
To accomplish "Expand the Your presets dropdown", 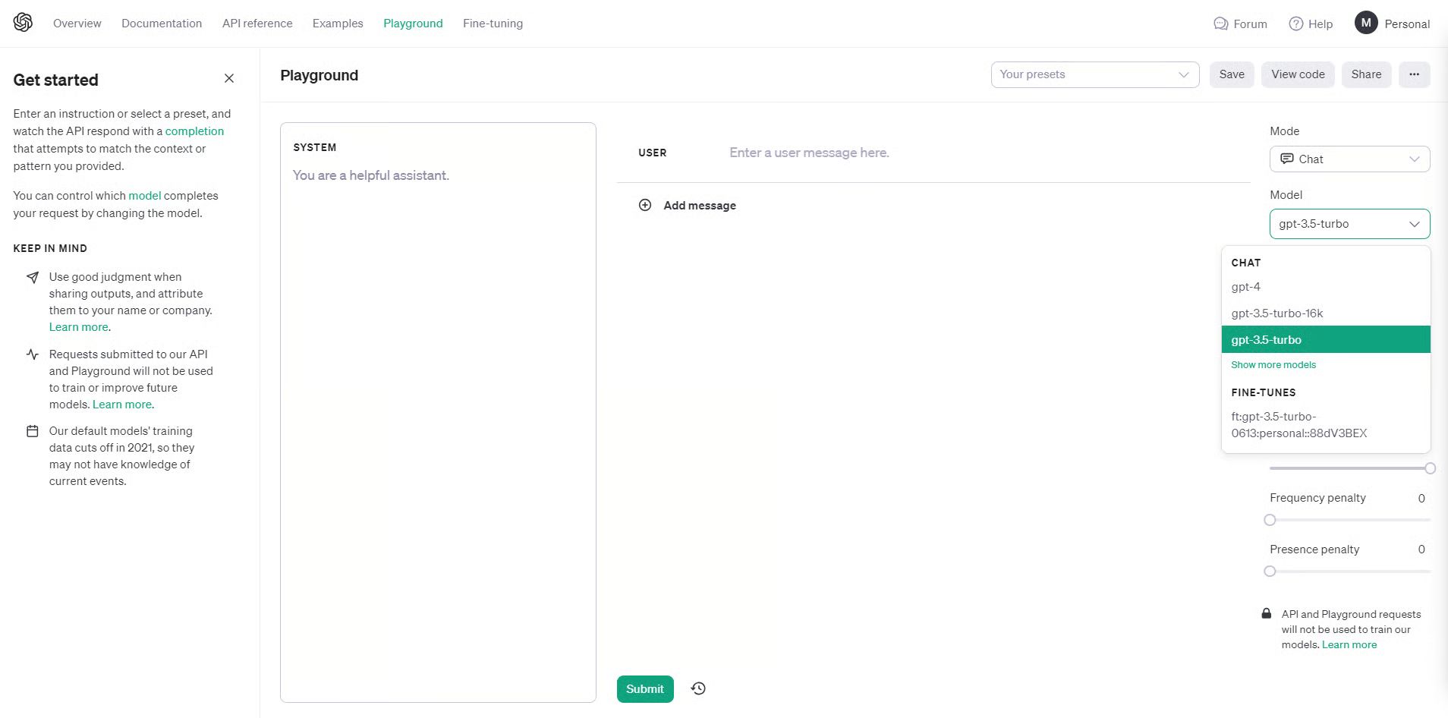I will tap(1094, 74).
